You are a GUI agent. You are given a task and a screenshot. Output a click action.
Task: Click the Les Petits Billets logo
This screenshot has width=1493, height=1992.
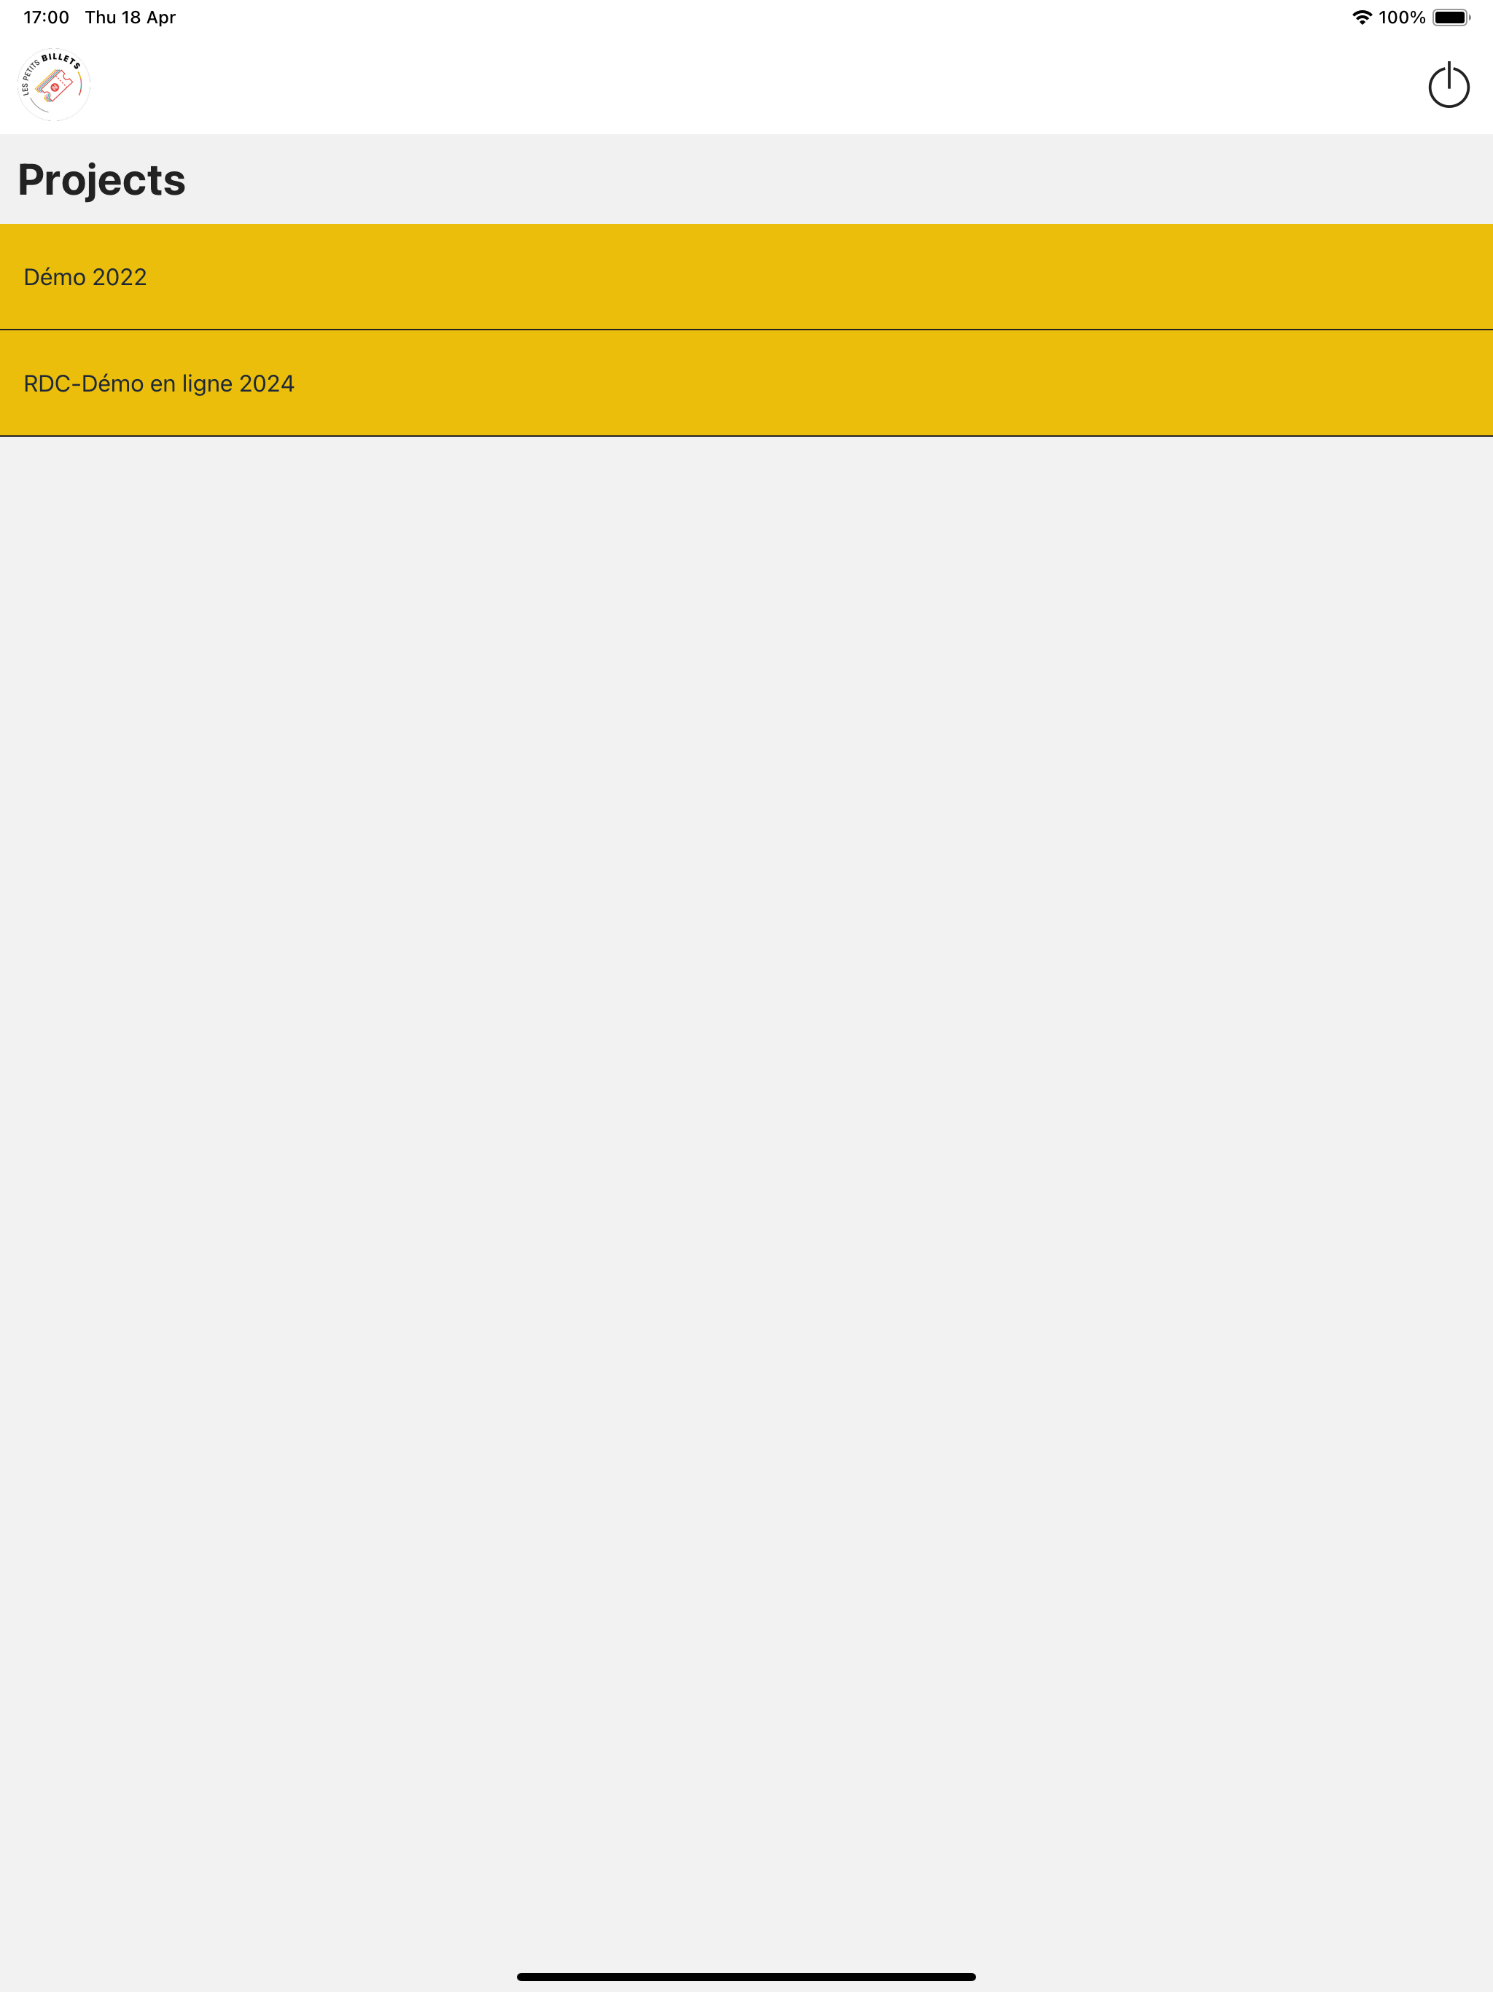(x=54, y=85)
